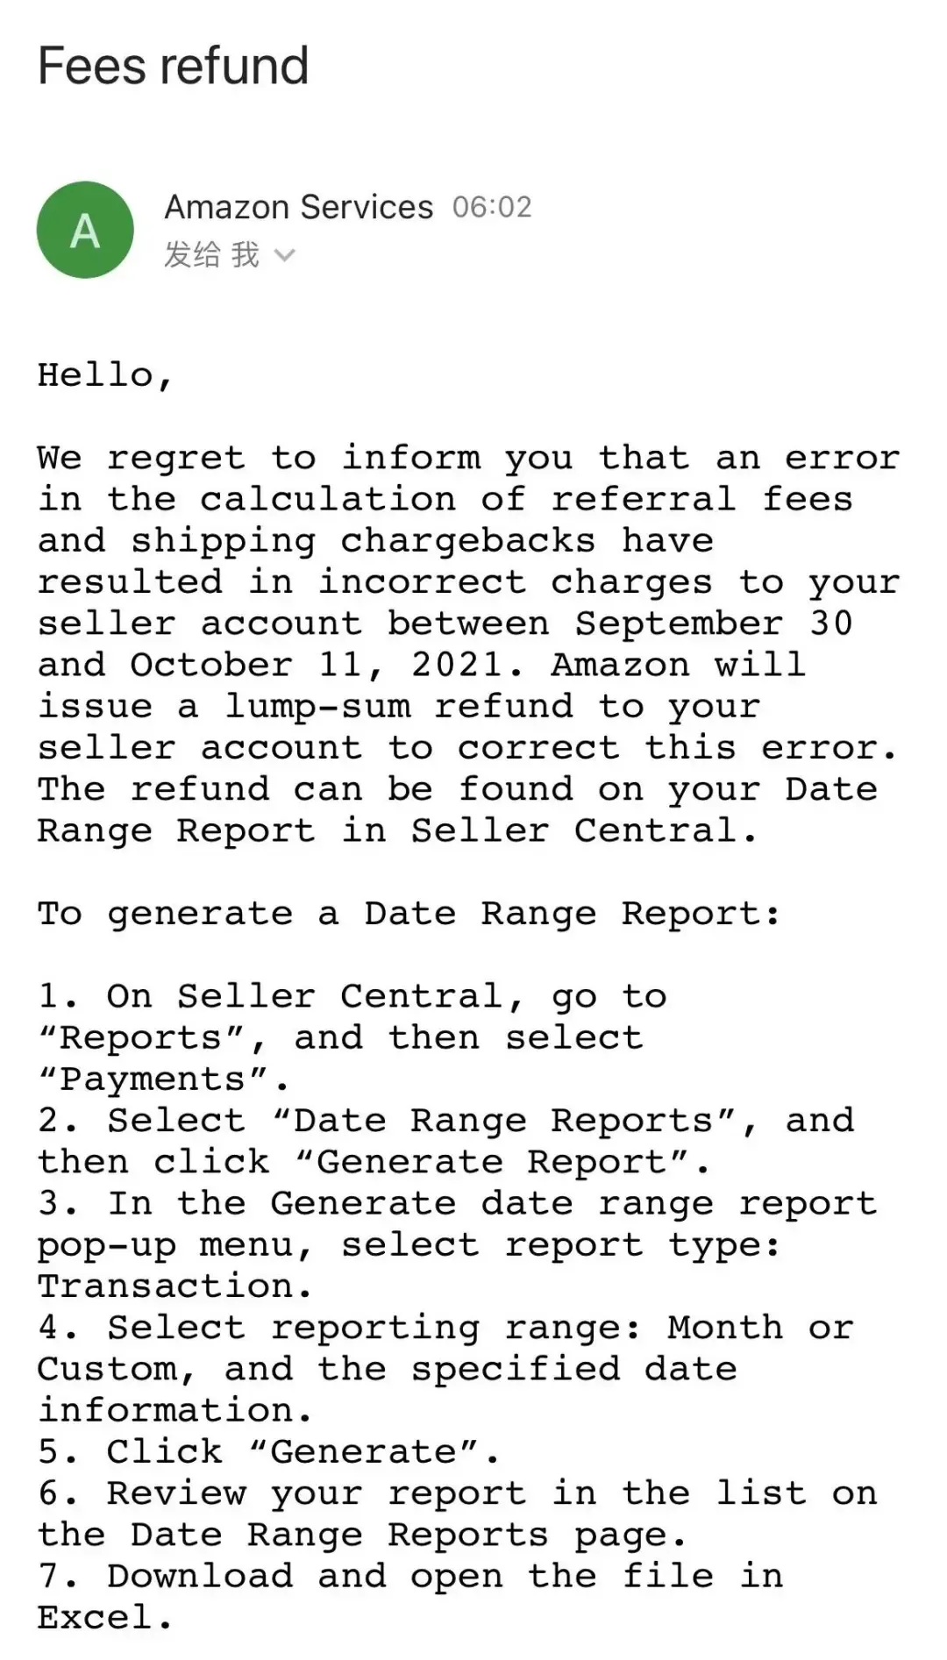
Task: Tap the 'Hello,' greeting line
Action: tap(104, 375)
